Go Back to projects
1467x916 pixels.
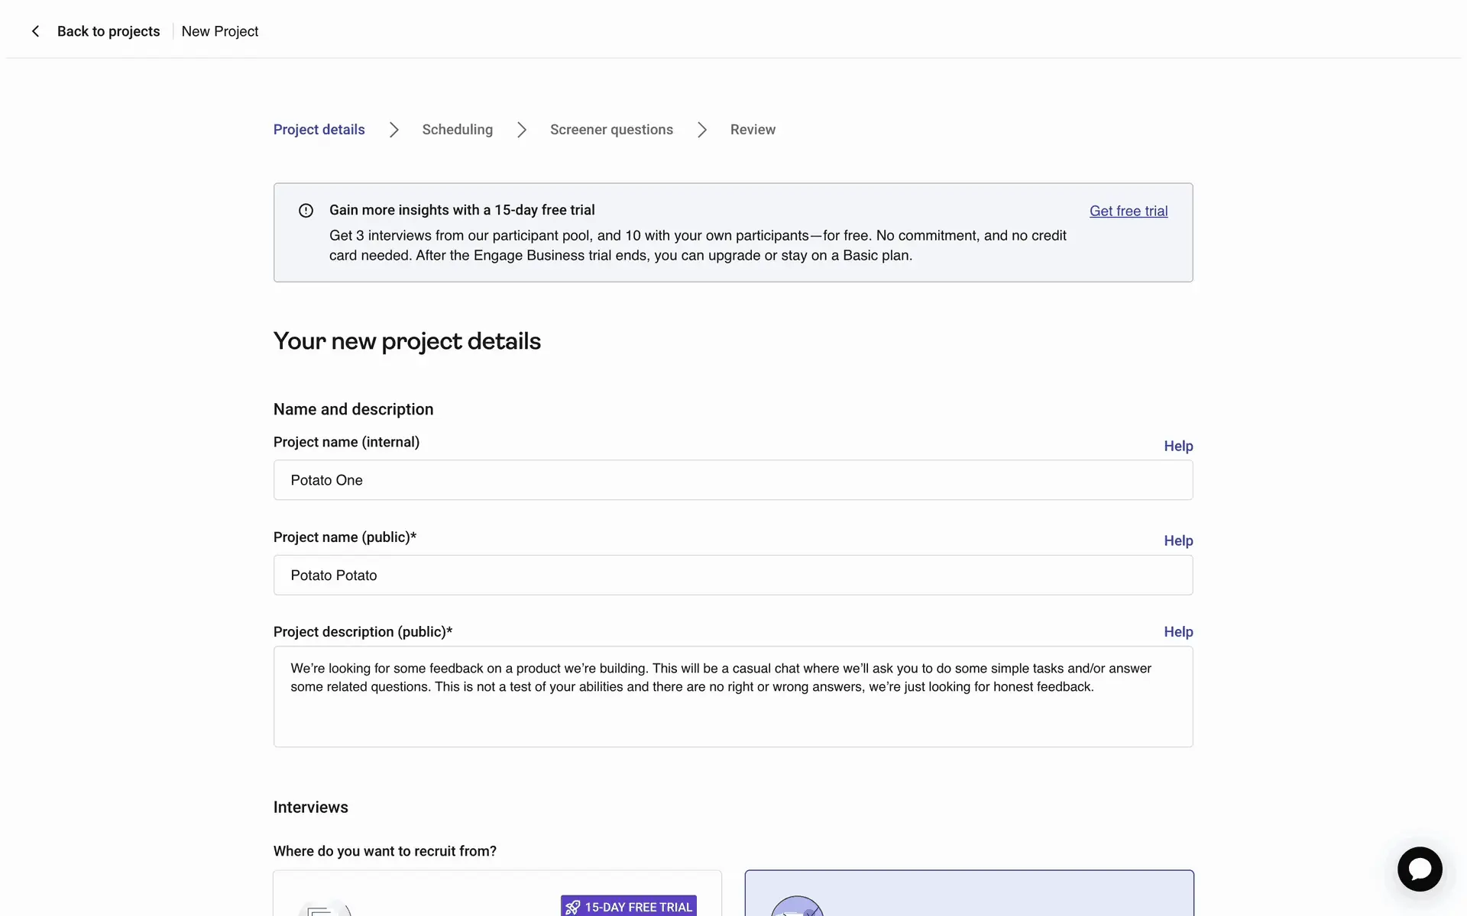coord(108,31)
